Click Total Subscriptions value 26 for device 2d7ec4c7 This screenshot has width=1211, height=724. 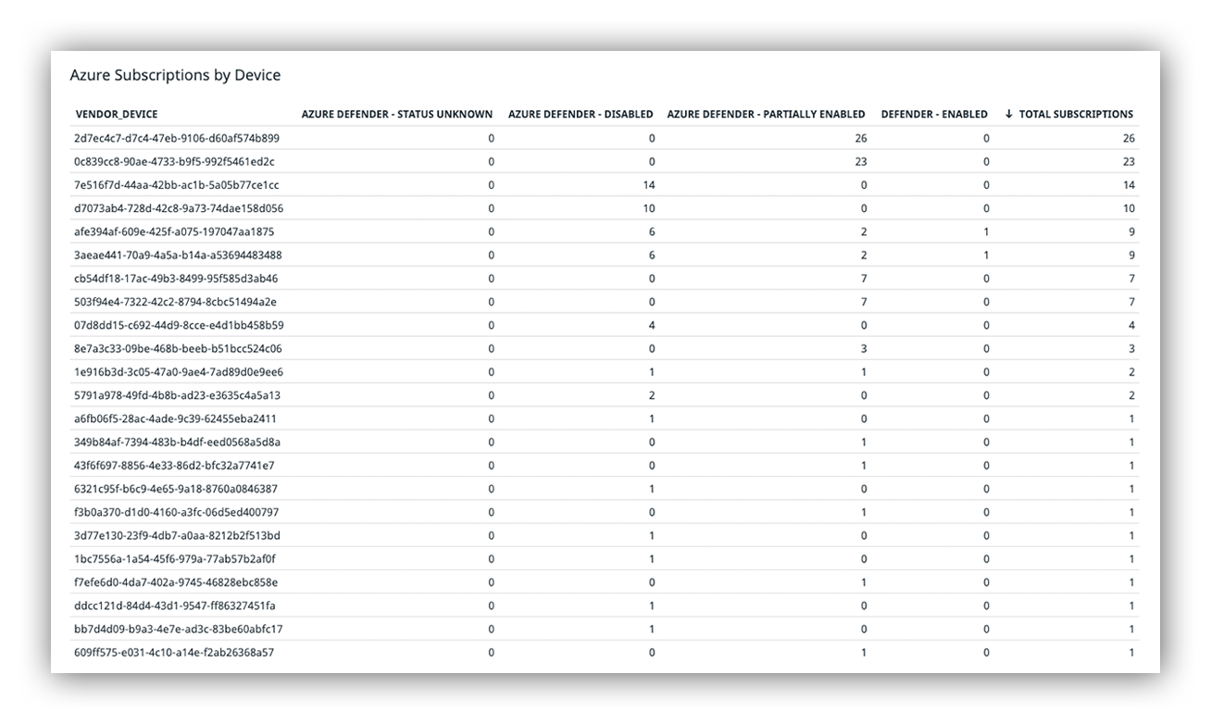(x=1129, y=139)
